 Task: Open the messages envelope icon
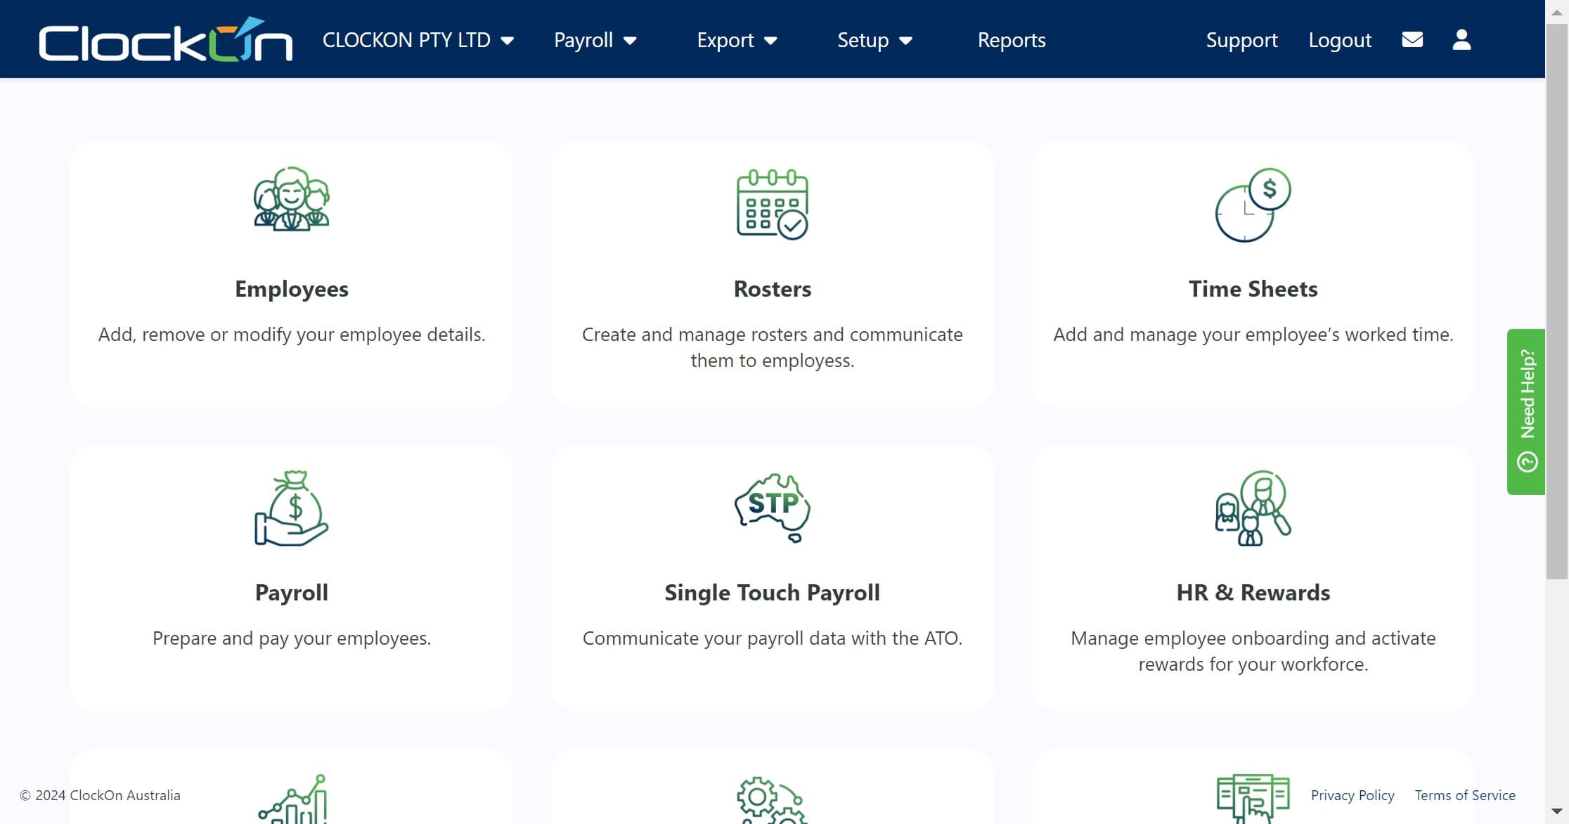tap(1412, 39)
